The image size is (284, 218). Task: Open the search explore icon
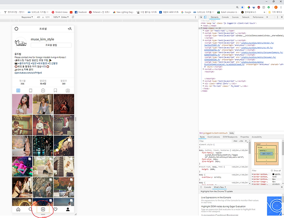coord(30,209)
